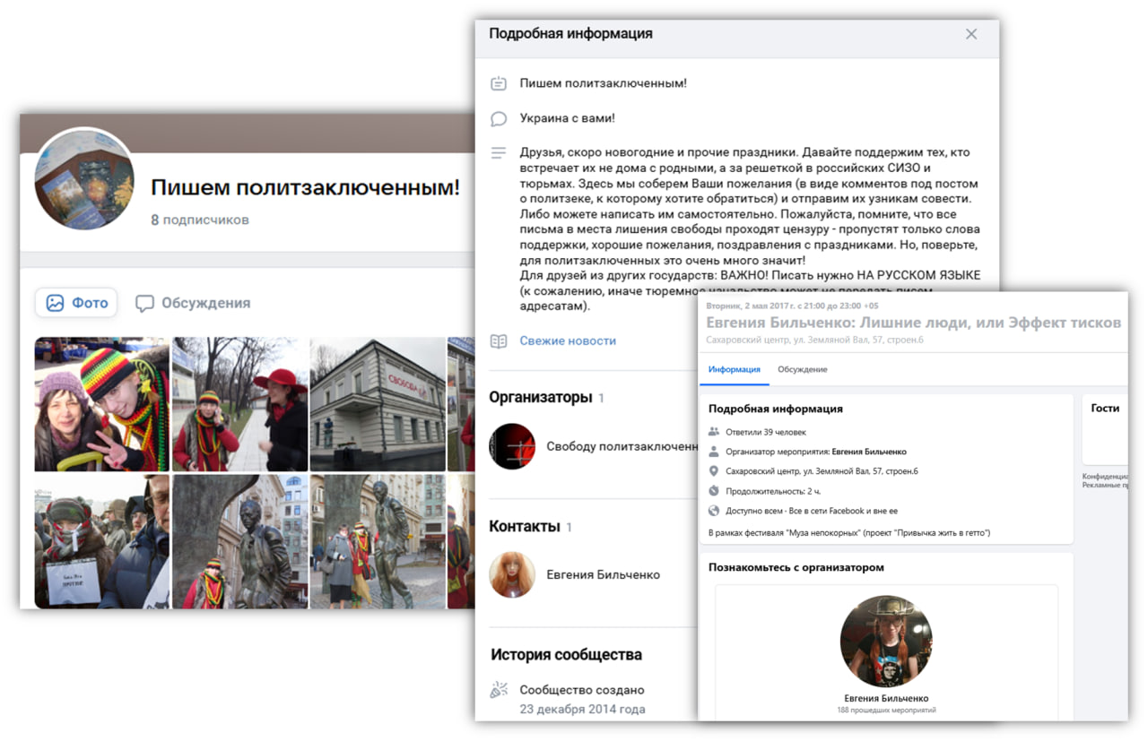Click the Свежие новости book icon

(499, 340)
